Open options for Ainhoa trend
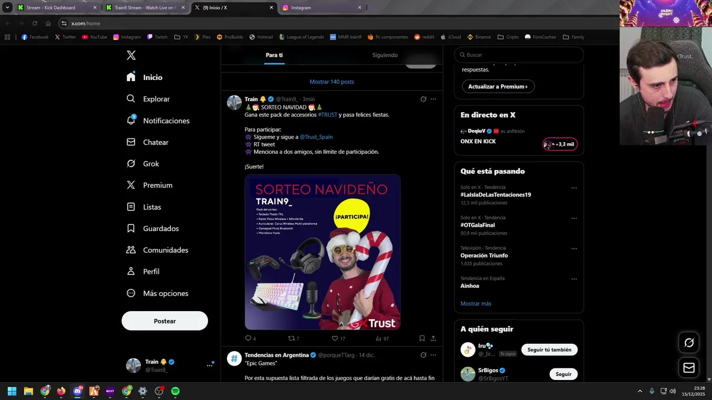The image size is (712, 400). (x=574, y=279)
